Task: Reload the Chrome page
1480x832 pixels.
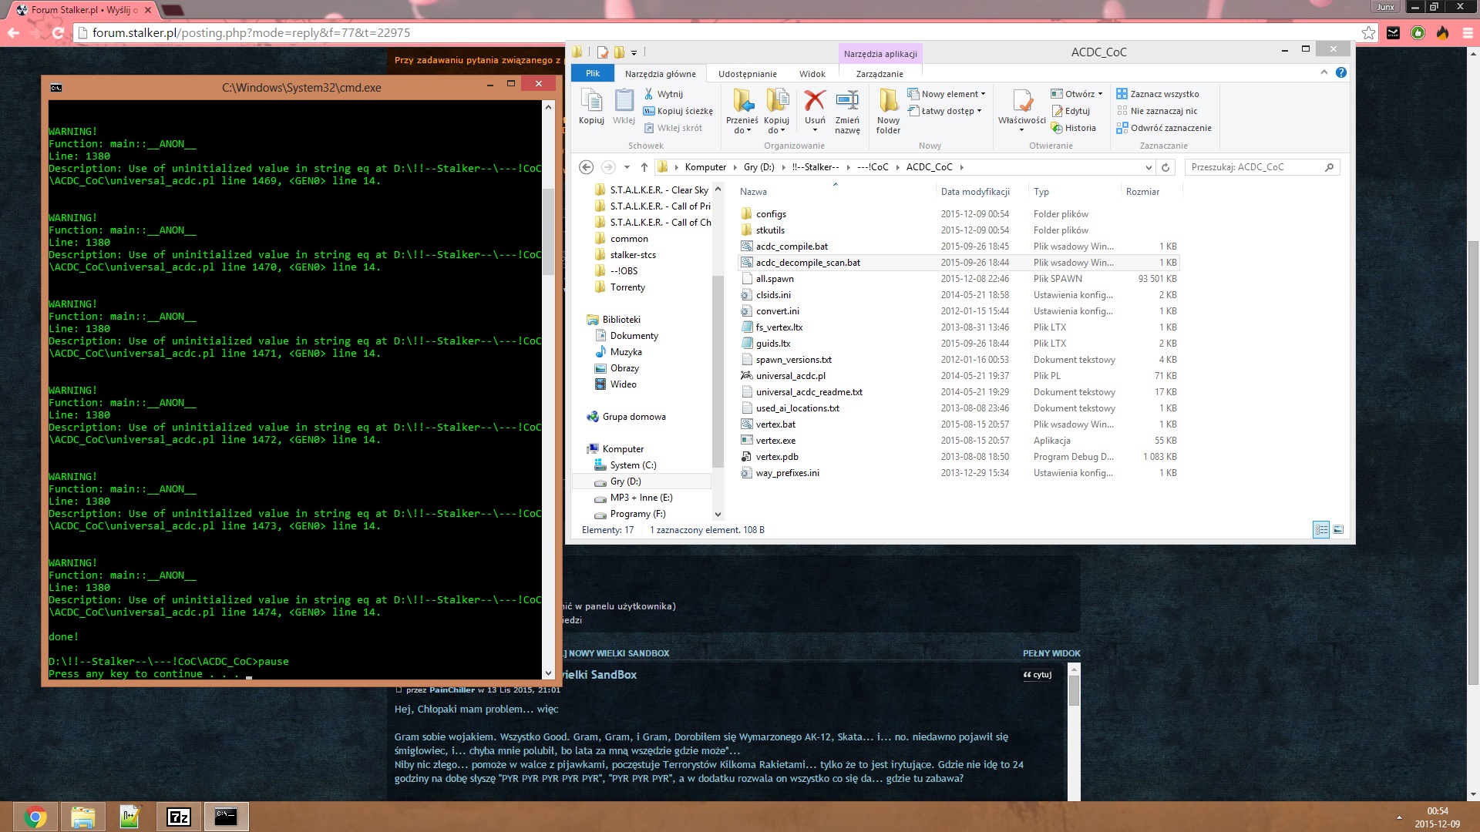Action: [58, 32]
